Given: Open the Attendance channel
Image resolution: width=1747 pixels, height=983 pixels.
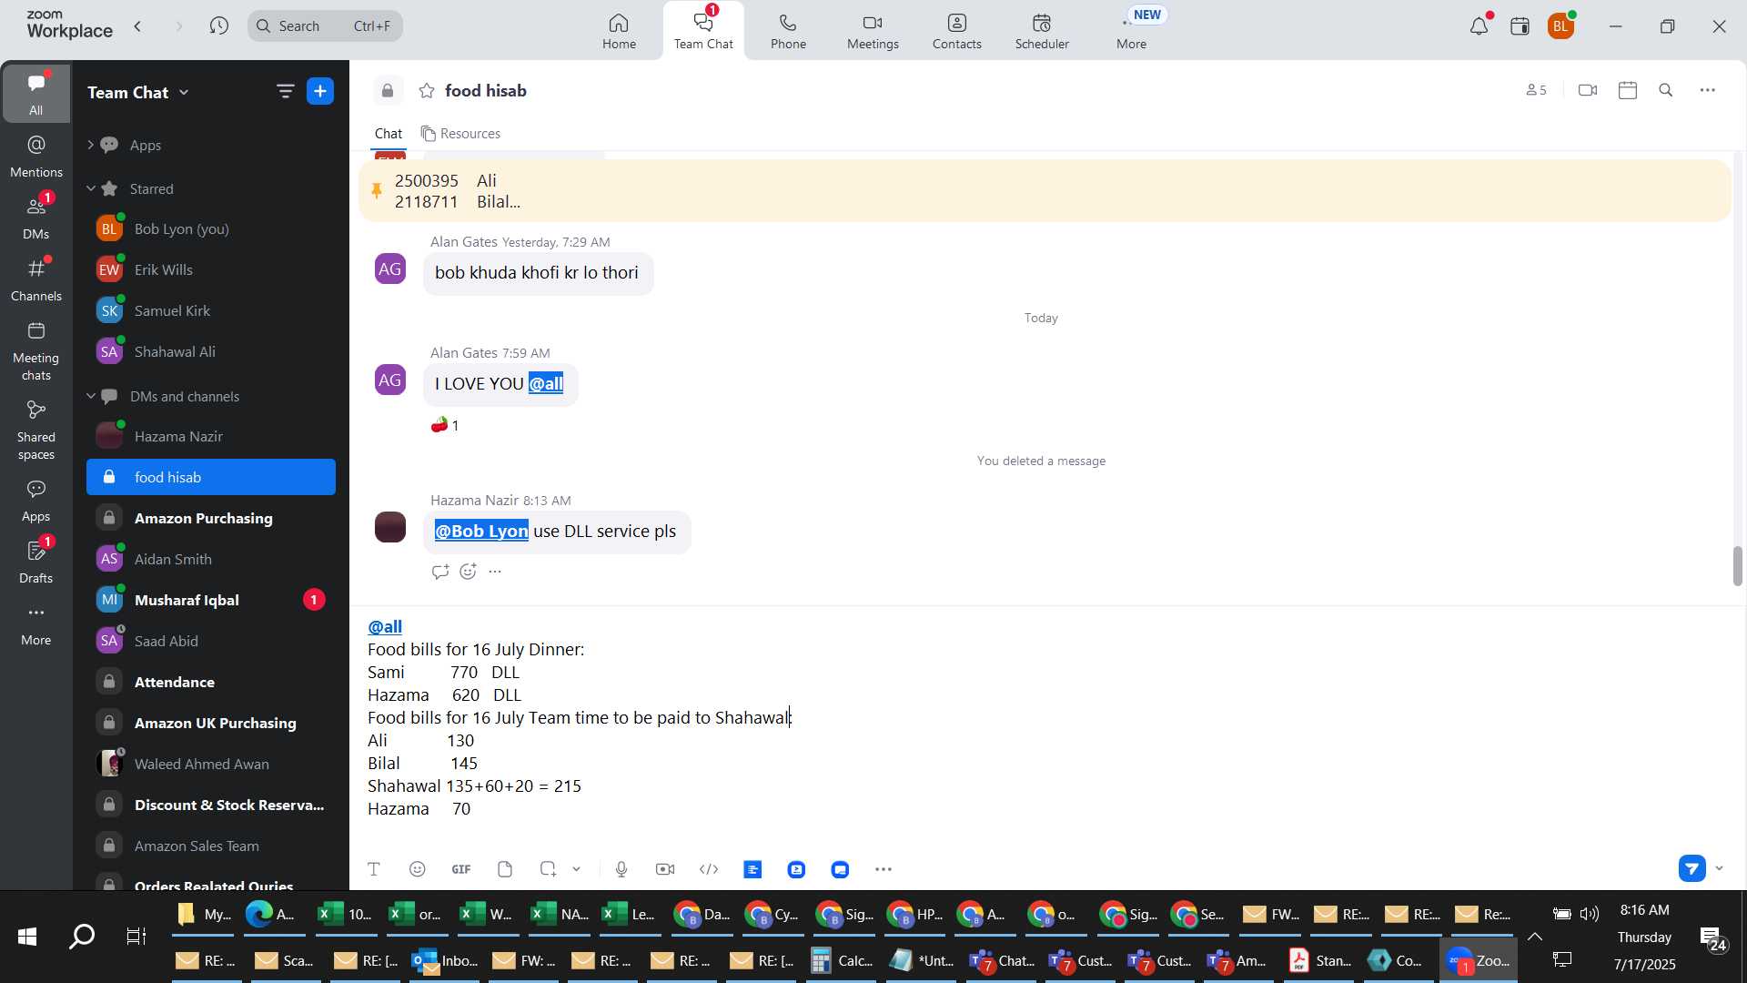Looking at the screenshot, I should 211,682.
